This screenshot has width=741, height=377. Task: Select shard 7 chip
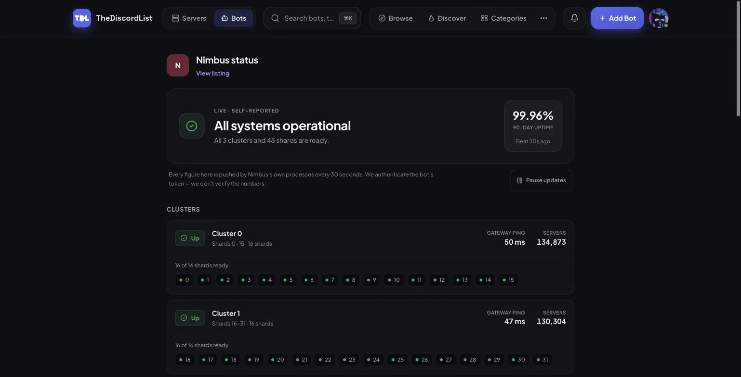tap(330, 280)
